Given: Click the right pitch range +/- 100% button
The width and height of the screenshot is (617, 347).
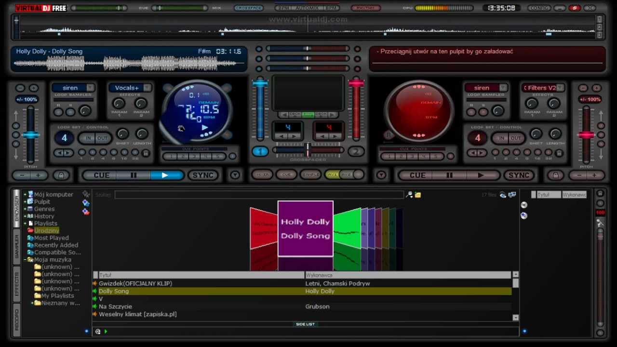Looking at the screenshot, I should tap(590, 99).
